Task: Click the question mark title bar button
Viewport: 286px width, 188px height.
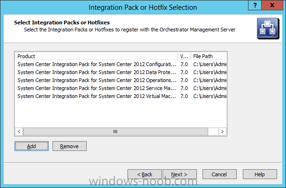Action: tap(255, 5)
